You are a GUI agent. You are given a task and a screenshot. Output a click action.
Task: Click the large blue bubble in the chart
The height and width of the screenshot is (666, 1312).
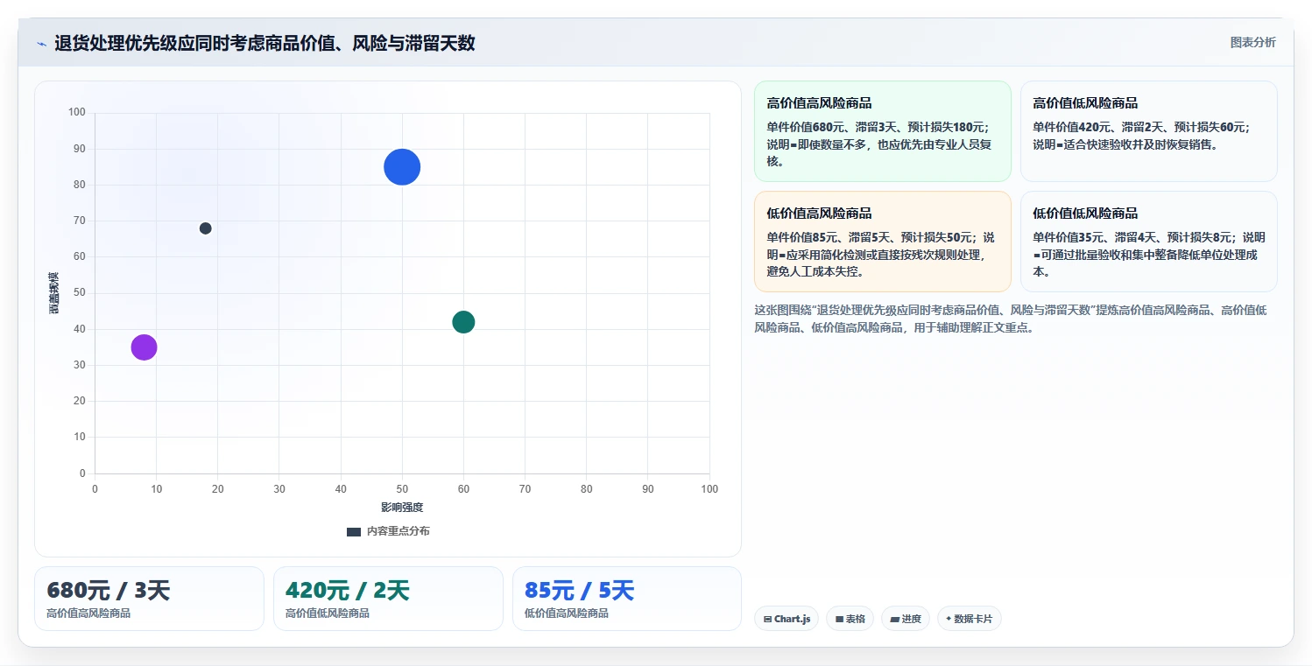click(402, 167)
